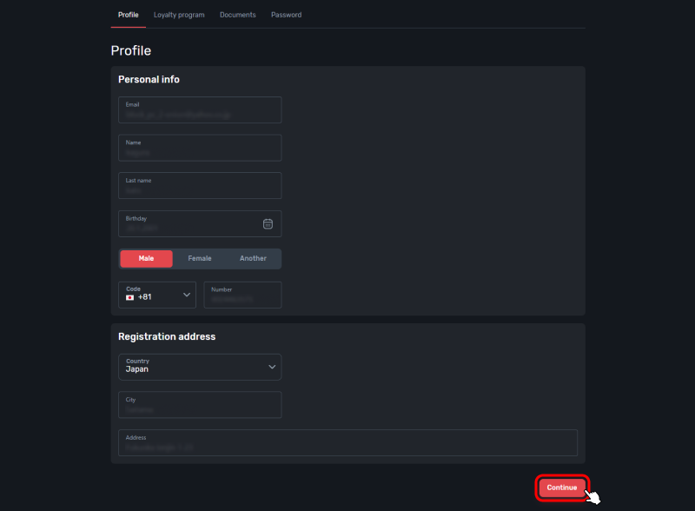Focus the phone Number field
Viewport: 695px width, 511px height.
[x=242, y=295]
